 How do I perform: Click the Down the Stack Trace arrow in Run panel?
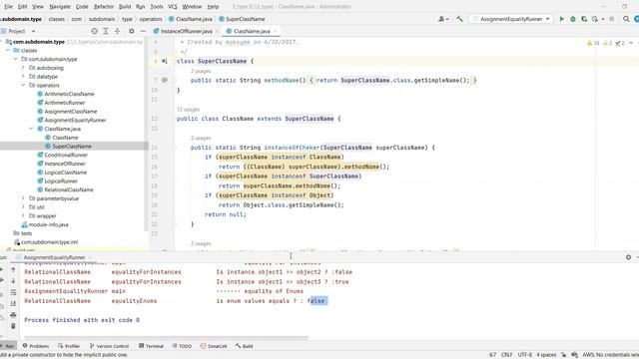(x=13, y=281)
